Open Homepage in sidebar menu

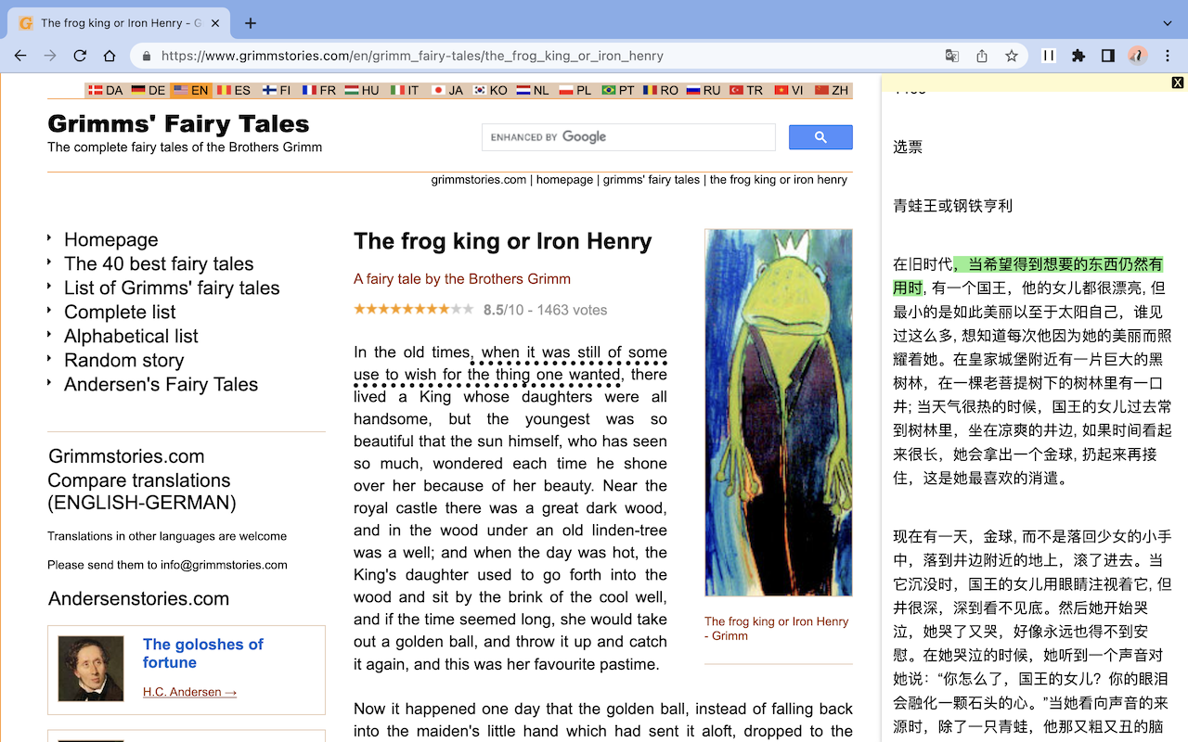tap(111, 239)
